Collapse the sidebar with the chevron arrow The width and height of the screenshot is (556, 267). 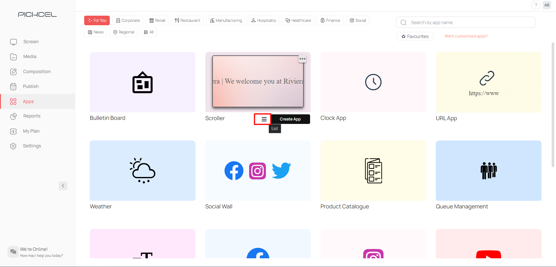click(x=63, y=186)
